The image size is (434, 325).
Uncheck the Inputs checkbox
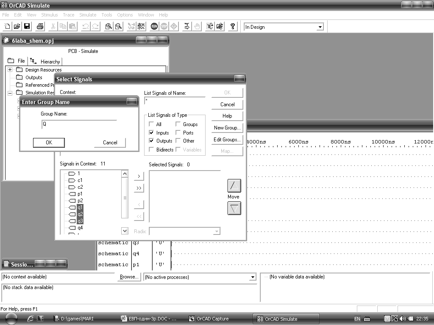point(151,133)
